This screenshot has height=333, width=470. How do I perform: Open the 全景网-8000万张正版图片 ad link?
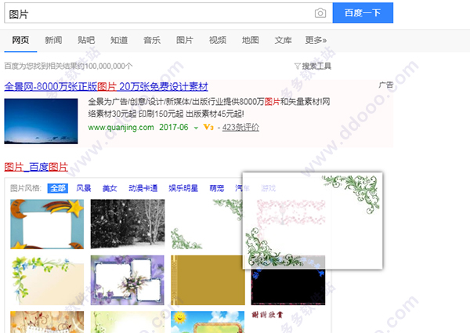click(x=106, y=87)
